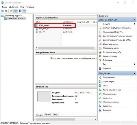Viewport: 137px width, 125px height.
Task: Click left arrow of virtual machines scrollbar
Action: 36,48
